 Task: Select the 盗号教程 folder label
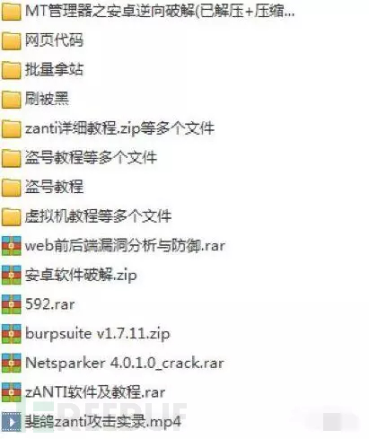pos(54,187)
